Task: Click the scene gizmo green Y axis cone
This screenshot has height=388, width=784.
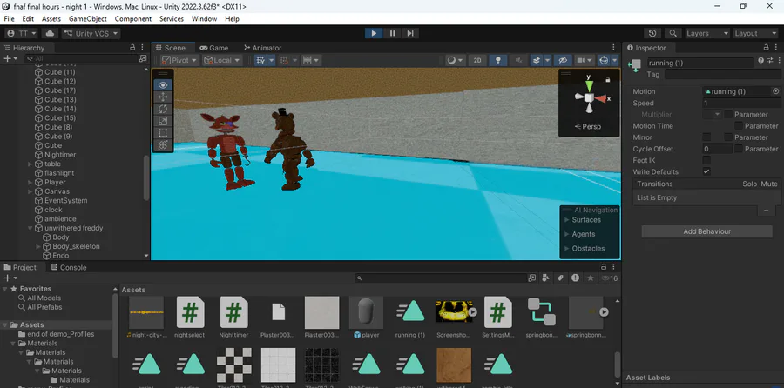Action: pyautogui.click(x=590, y=85)
